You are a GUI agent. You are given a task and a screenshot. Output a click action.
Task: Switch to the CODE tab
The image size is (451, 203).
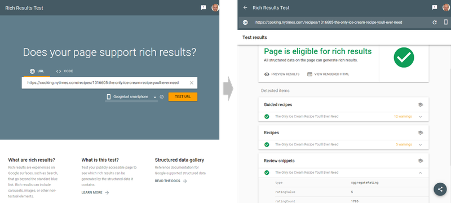pos(64,71)
